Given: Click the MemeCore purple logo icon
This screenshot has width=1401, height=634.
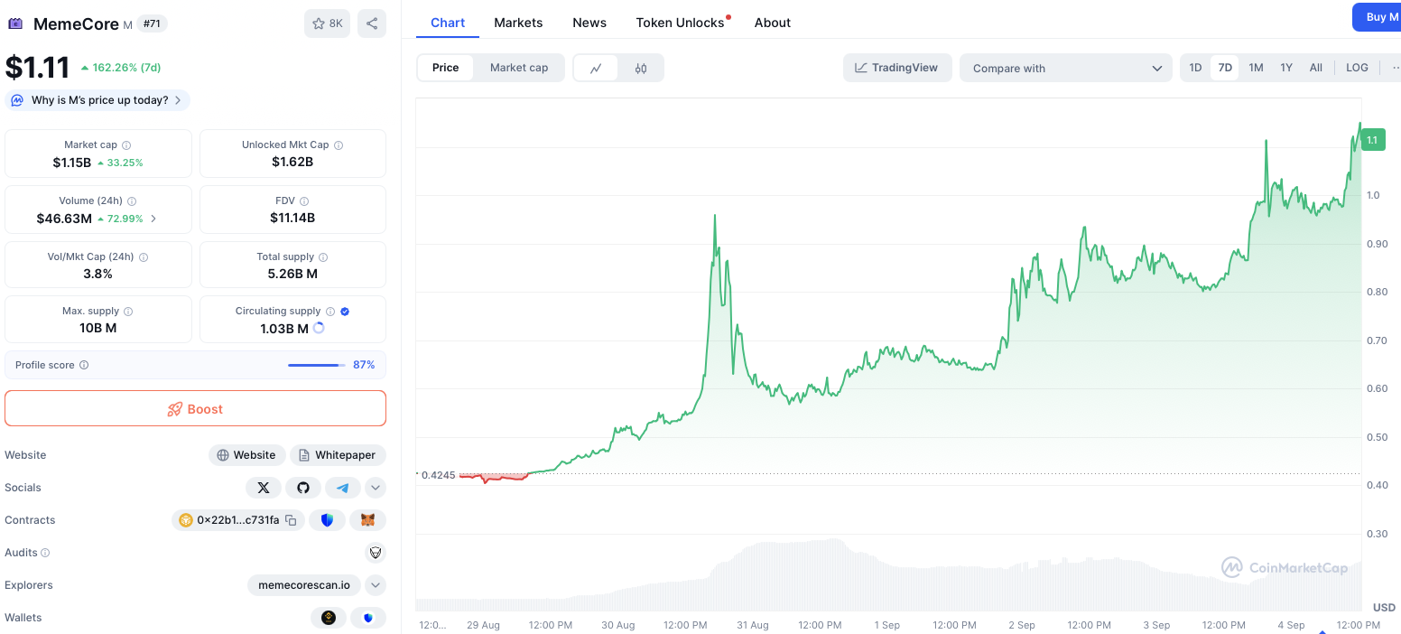Looking at the screenshot, I should point(15,23).
